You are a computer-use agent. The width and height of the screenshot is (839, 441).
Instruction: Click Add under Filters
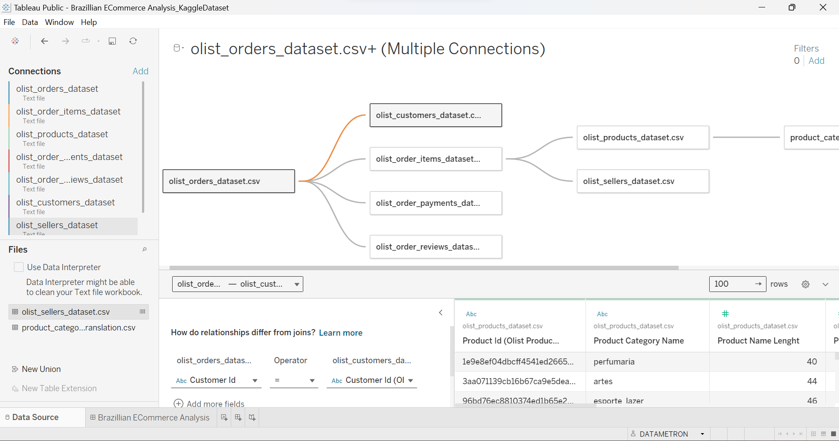816,61
